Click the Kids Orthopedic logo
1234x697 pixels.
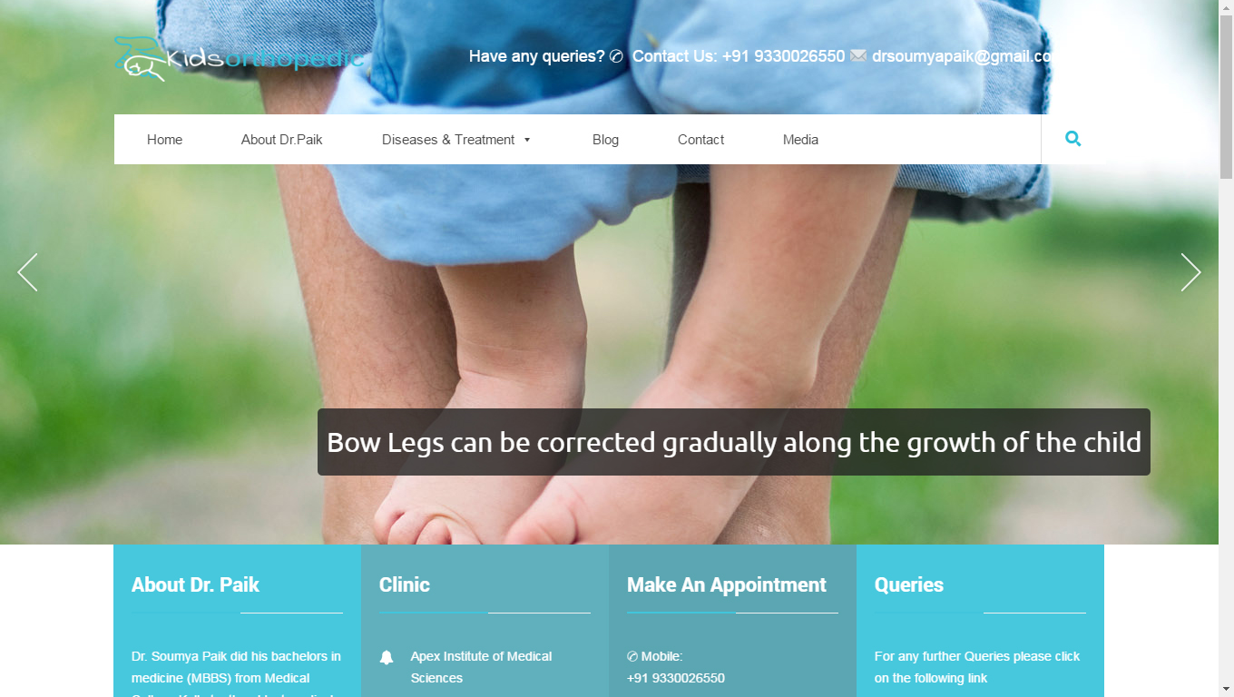click(x=239, y=58)
